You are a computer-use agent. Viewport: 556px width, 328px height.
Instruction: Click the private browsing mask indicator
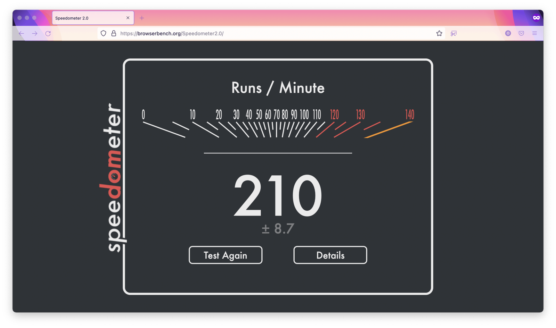click(536, 18)
